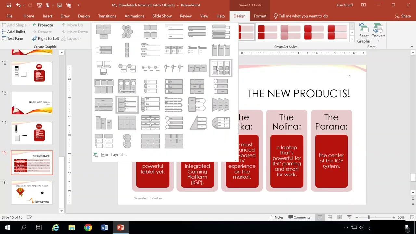Select slide 13 Project Name Parana thumbnail
This screenshot has height=234, width=416.
pos(32,103)
